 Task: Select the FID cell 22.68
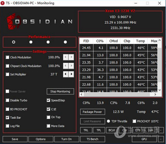click(x=86, y=84)
